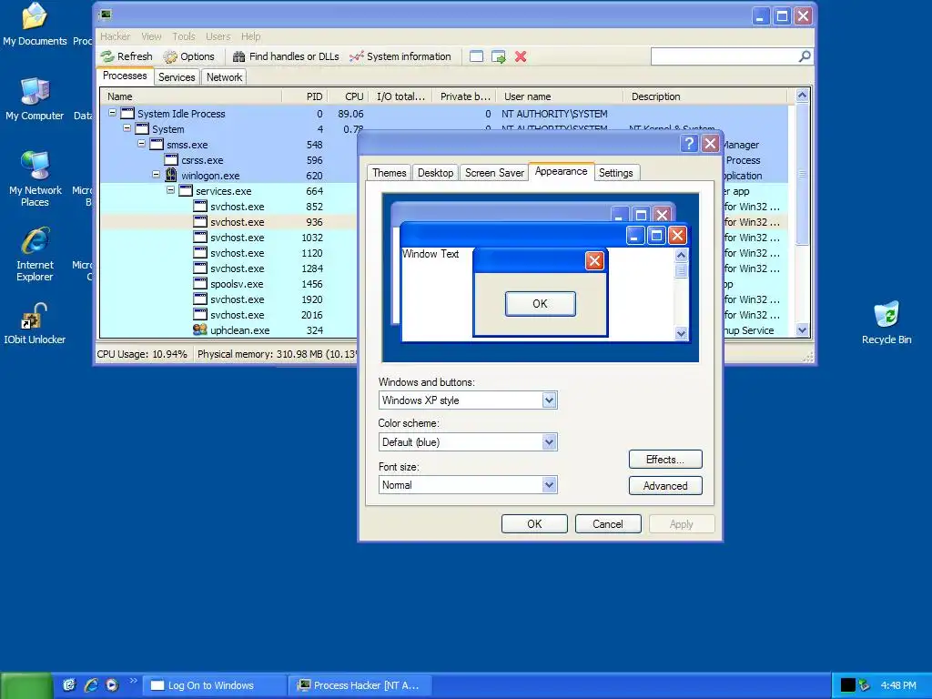The height and width of the screenshot is (699, 932).
Task: Collapse the System process tree node
Action: click(127, 127)
